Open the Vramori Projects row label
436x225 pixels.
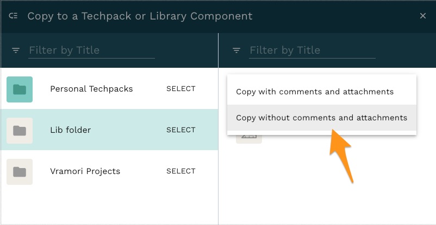(x=85, y=171)
